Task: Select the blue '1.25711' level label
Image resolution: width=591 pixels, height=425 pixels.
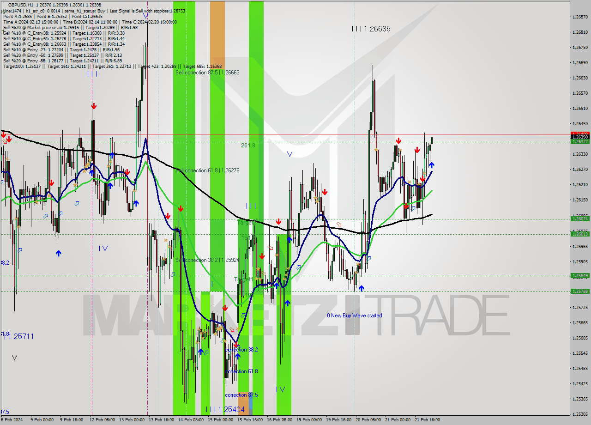Action: tap(19, 336)
